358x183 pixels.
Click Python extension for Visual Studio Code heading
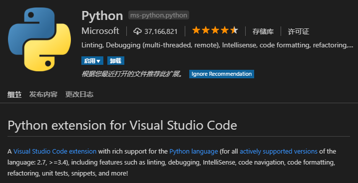122,125
